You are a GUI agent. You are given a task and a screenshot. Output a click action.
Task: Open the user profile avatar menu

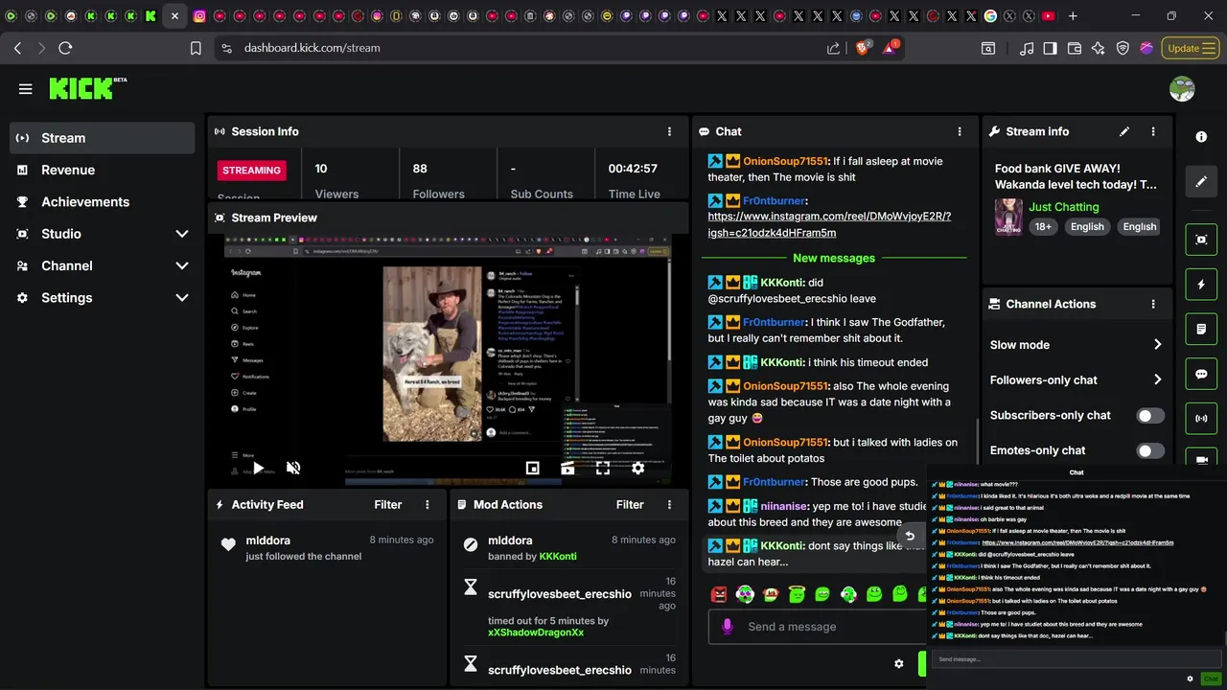pos(1182,89)
